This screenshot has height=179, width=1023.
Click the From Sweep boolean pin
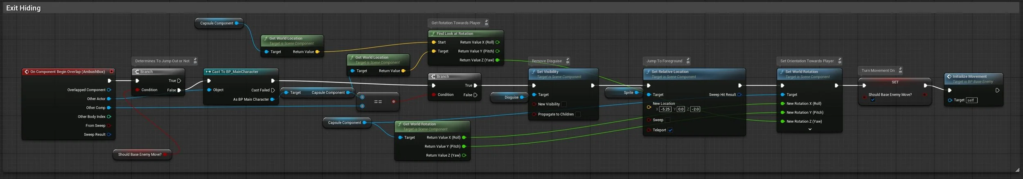(109, 126)
